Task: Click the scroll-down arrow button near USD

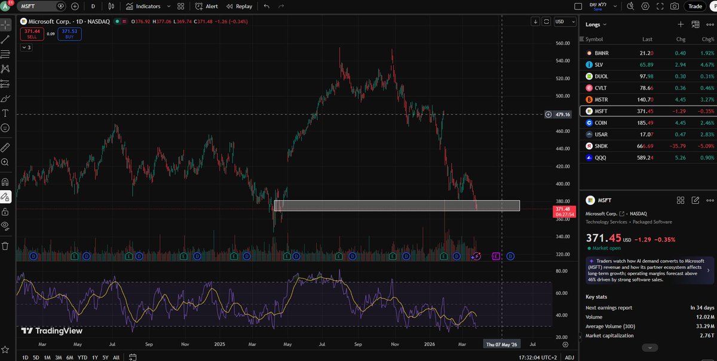Action: click(x=536, y=22)
